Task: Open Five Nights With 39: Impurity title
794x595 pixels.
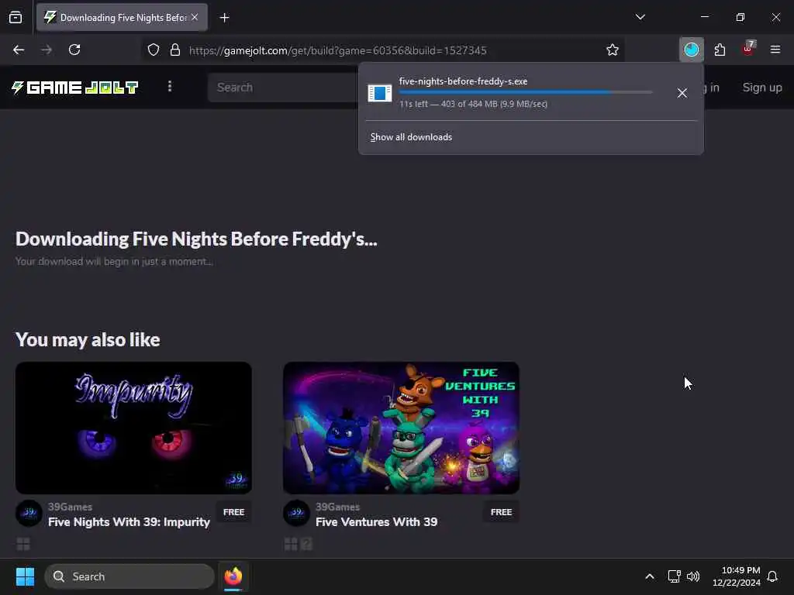Action: point(129,522)
